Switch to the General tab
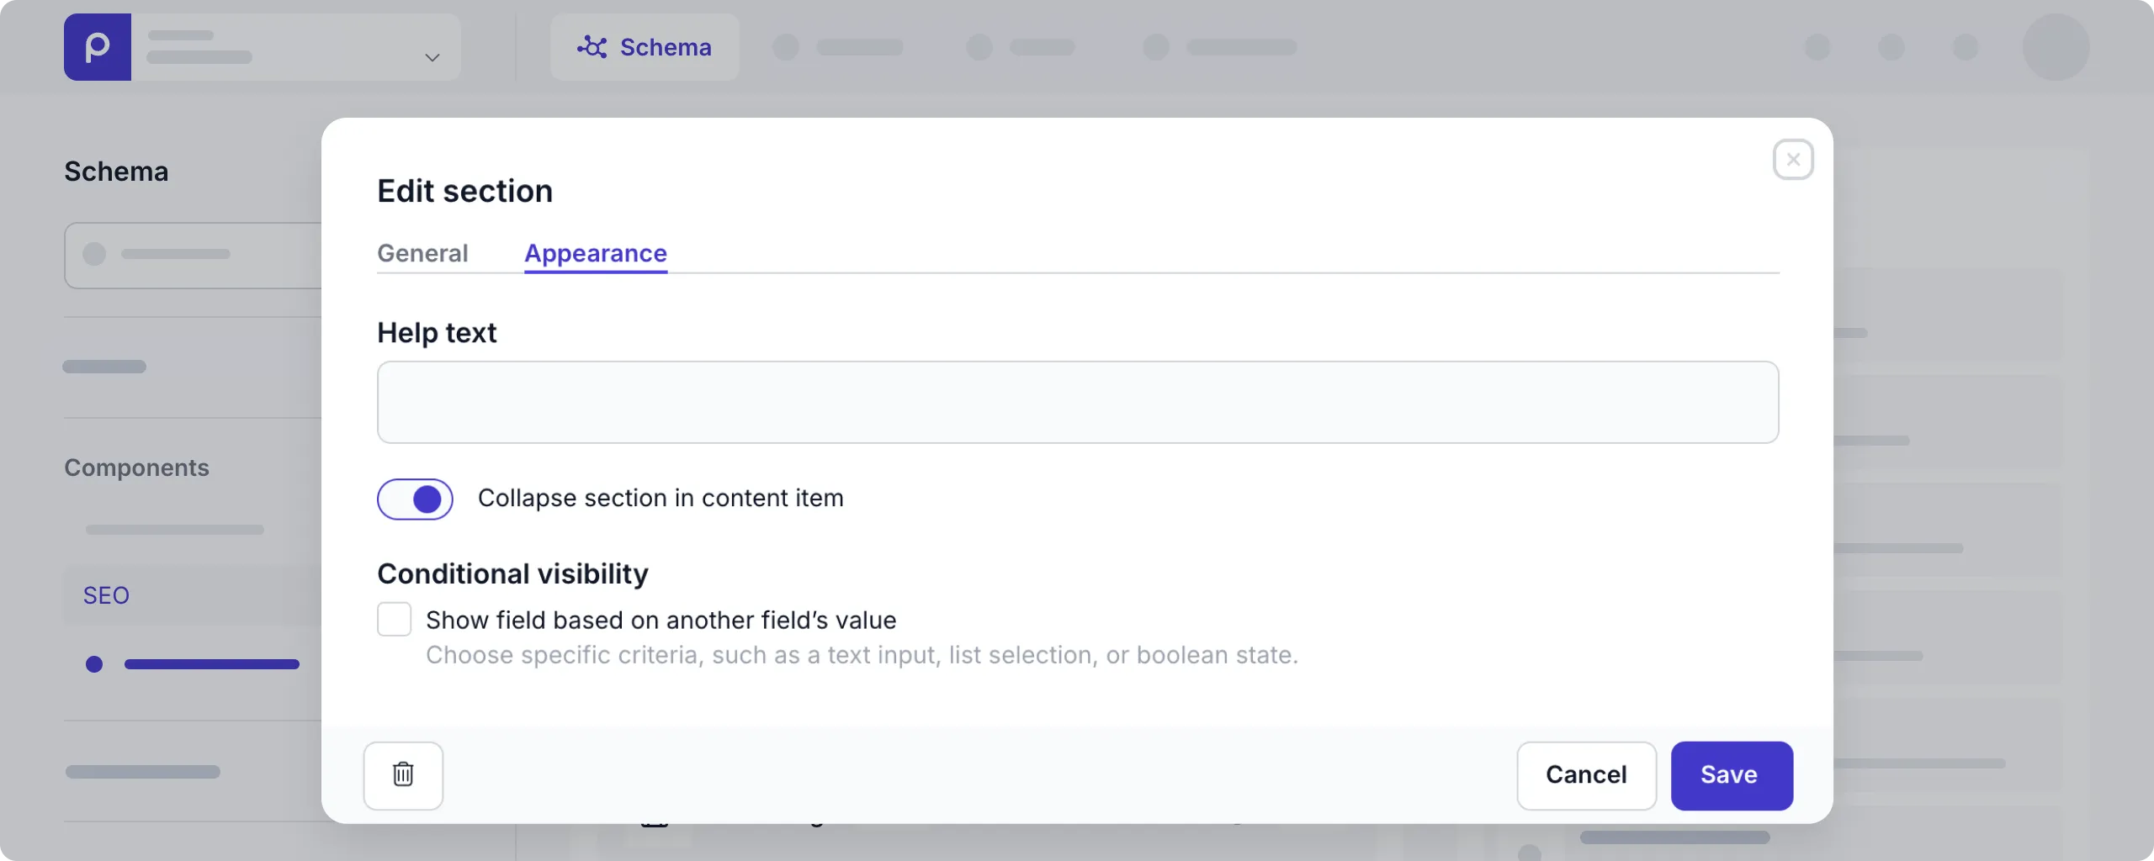Image resolution: width=2154 pixels, height=861 pixels. [422, 253]
